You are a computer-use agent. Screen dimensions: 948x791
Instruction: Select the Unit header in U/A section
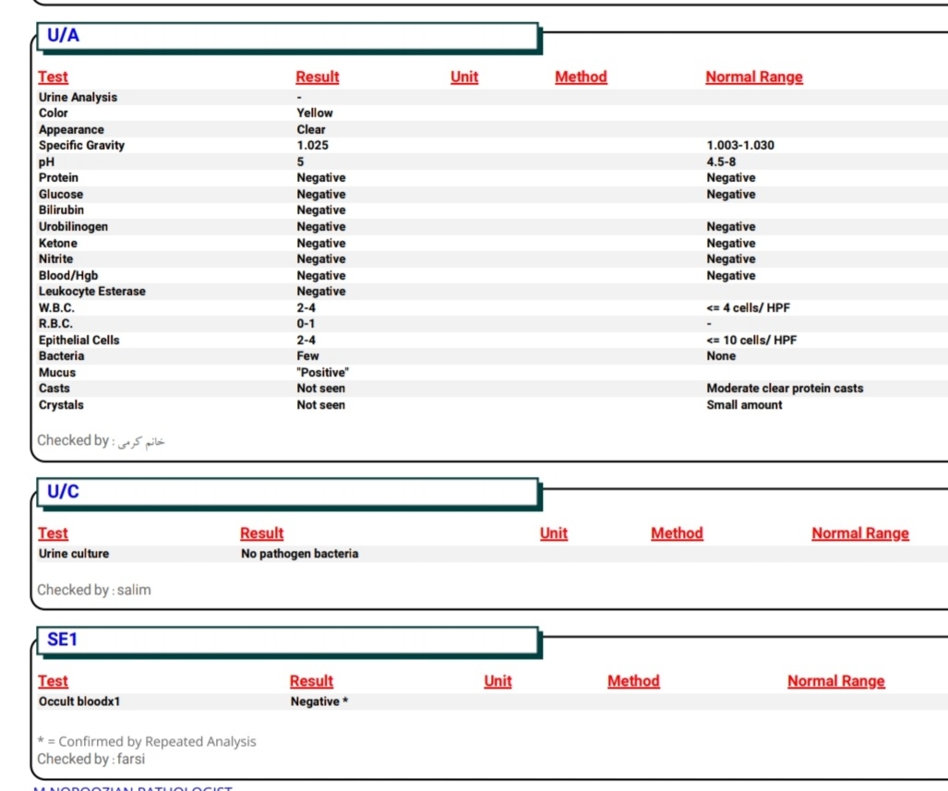click(x=464, y=78)
